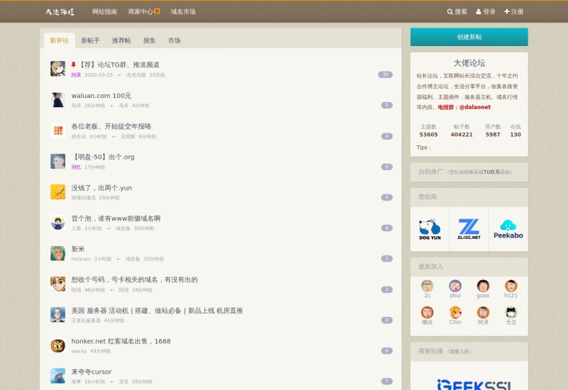568x390 pixels.
Task: Open the 市场 tab
Action: 174,40
